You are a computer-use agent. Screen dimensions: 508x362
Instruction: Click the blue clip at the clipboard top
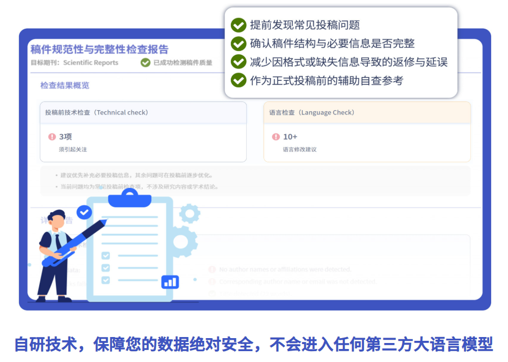coord(129,200)
